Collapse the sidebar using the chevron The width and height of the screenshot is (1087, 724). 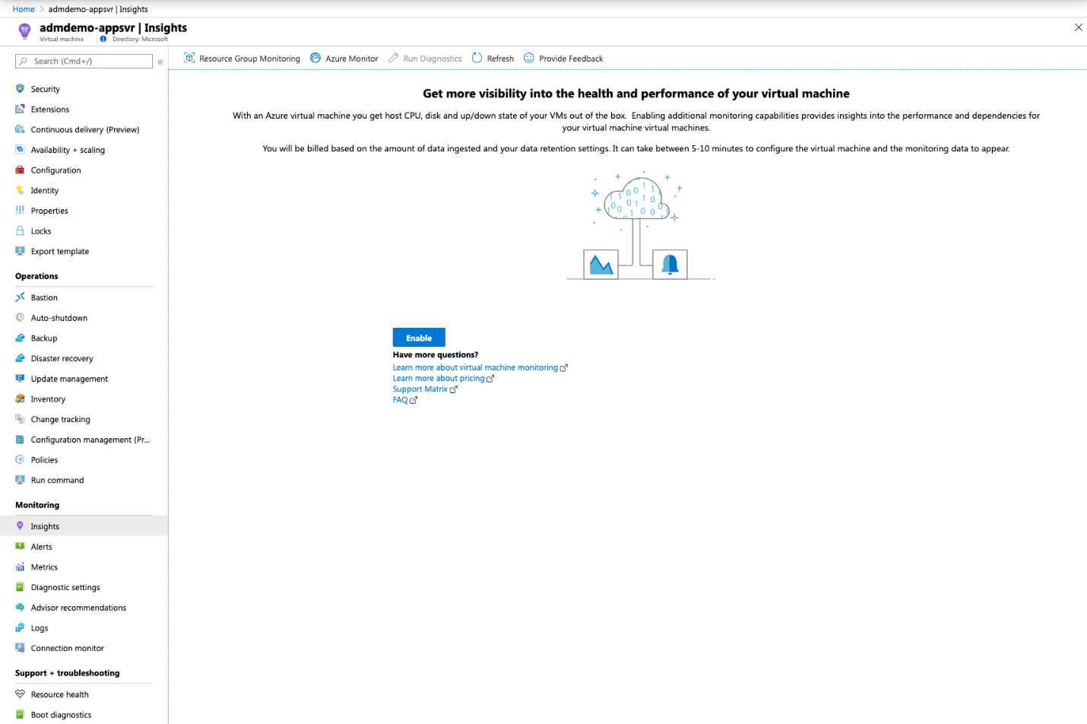160,62
